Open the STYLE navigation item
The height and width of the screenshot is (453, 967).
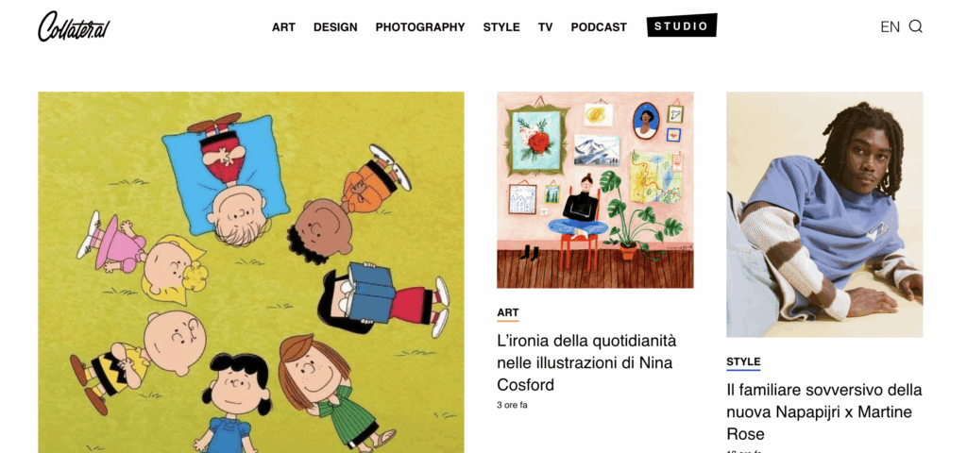[x=501, y=27]
